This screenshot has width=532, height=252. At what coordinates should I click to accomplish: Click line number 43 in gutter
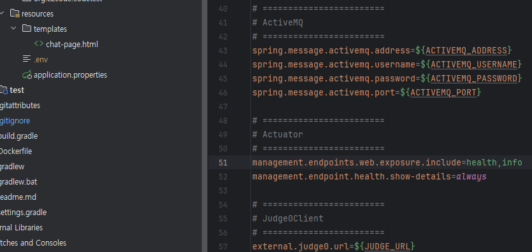(223, 50)
